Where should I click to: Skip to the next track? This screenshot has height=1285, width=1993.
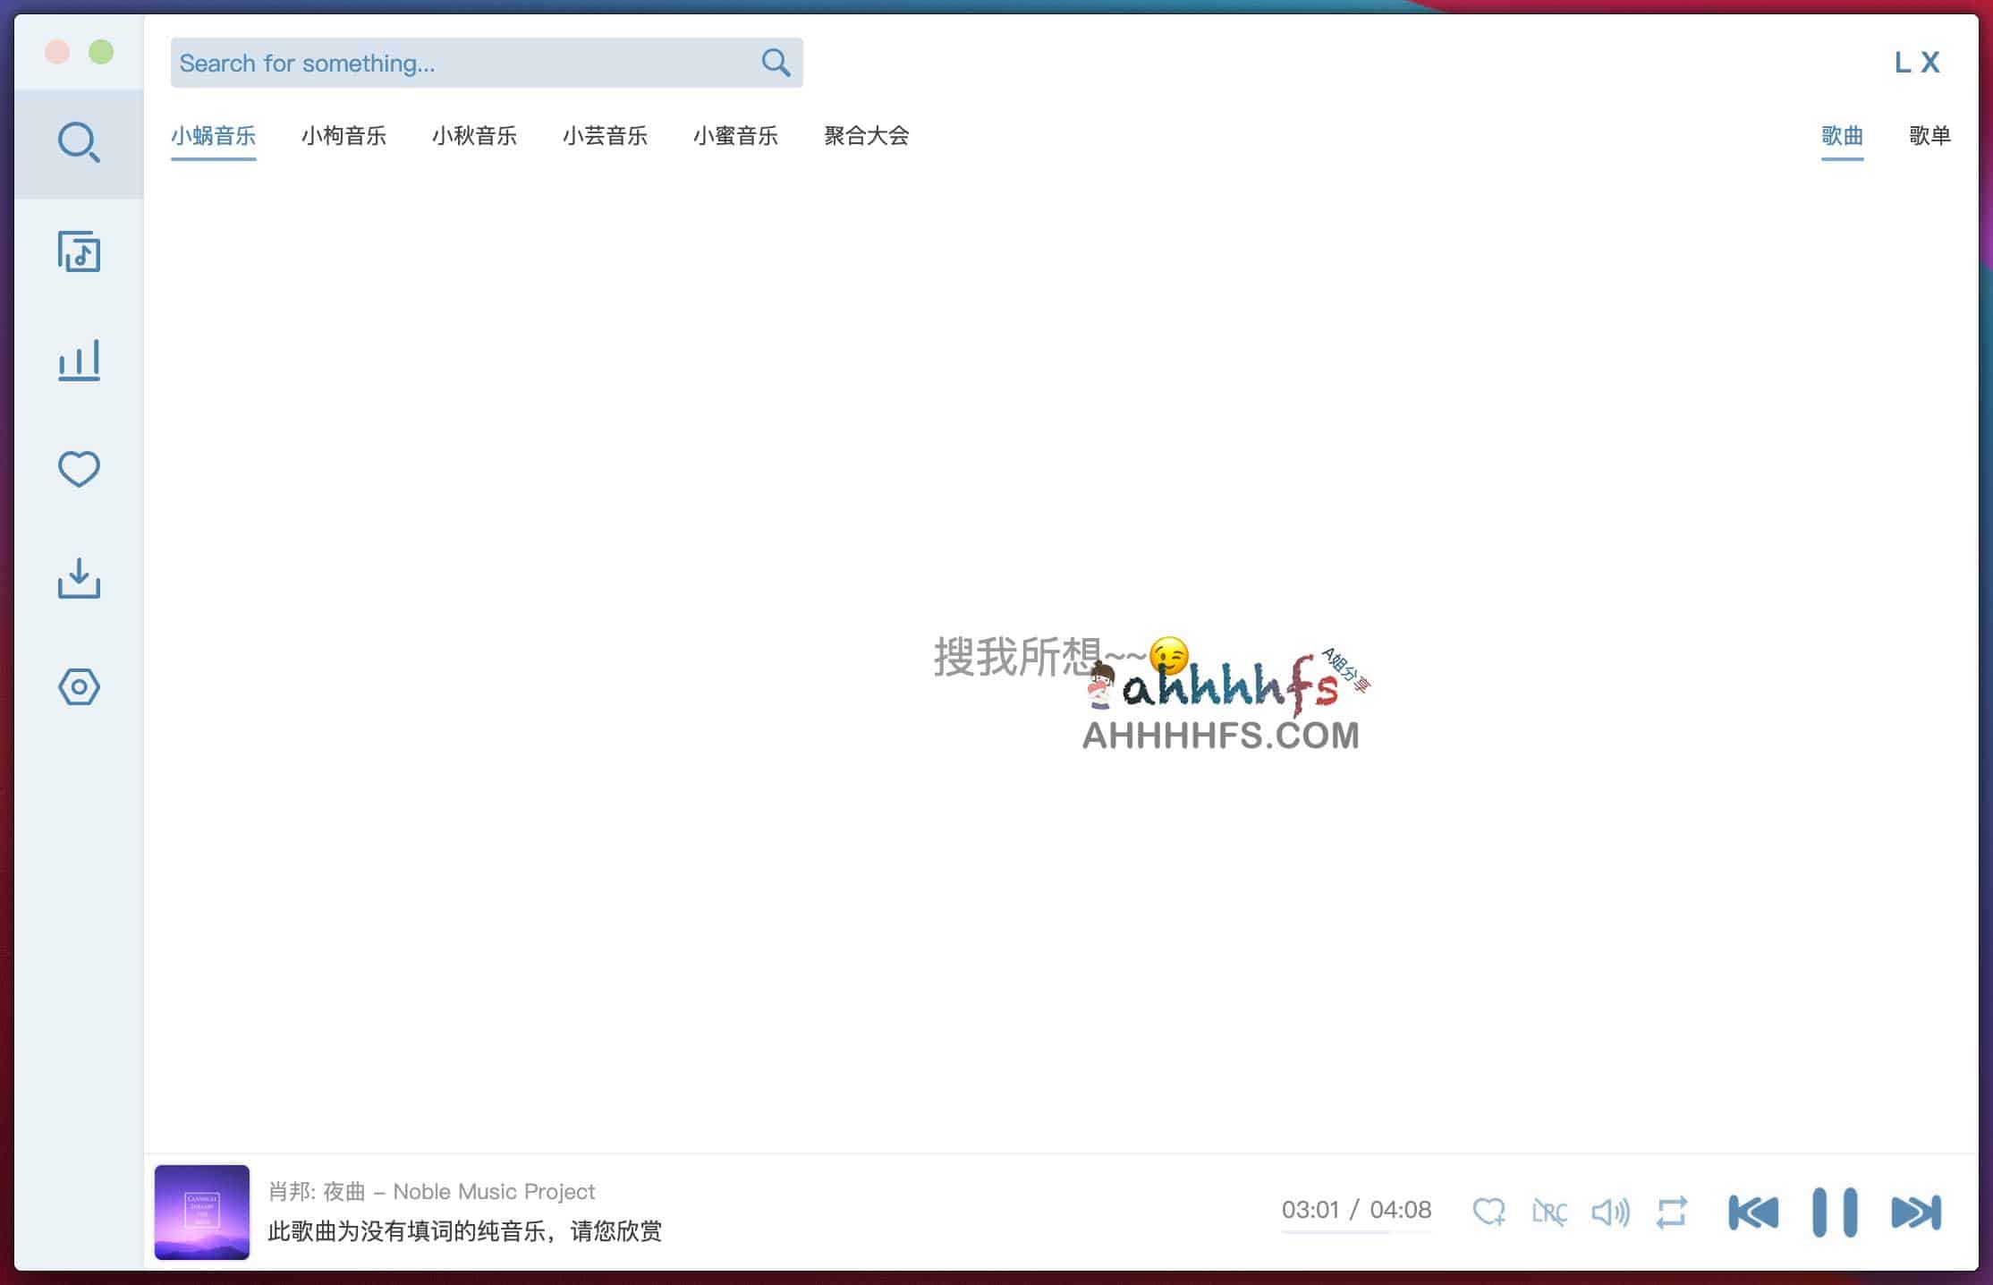tap(1915, 1213)
